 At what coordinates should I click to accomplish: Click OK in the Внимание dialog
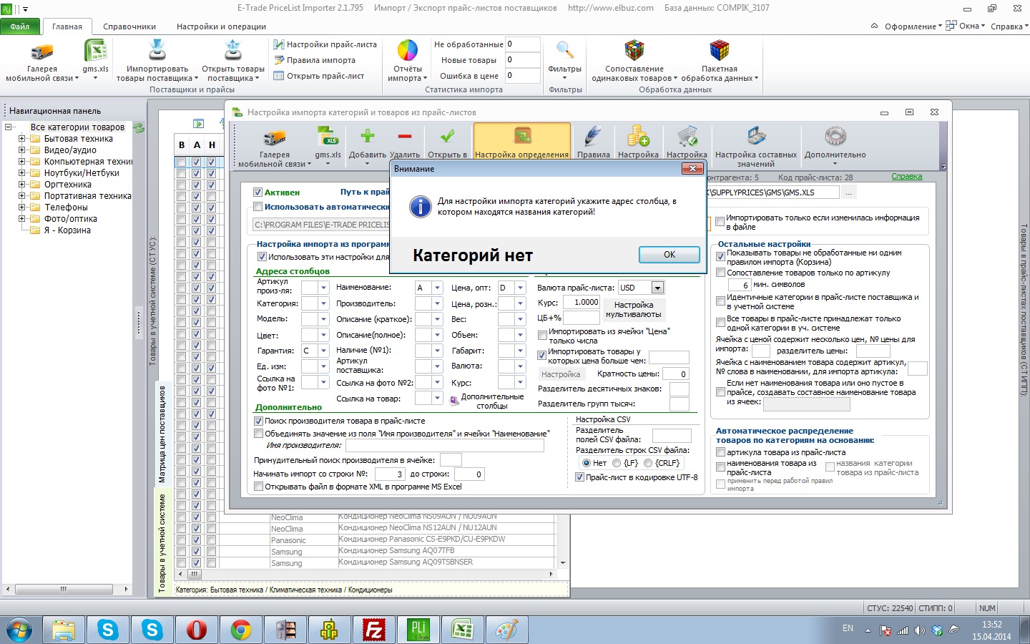669,255
